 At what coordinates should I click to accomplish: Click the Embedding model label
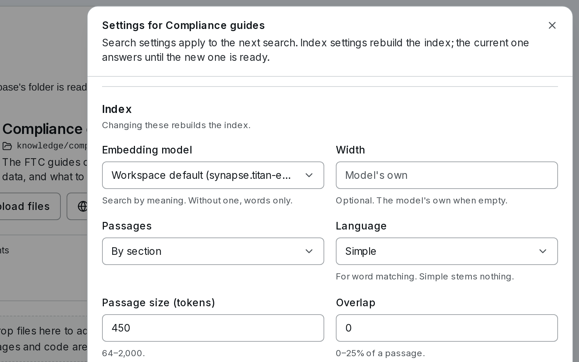click(x=147, y=150)
